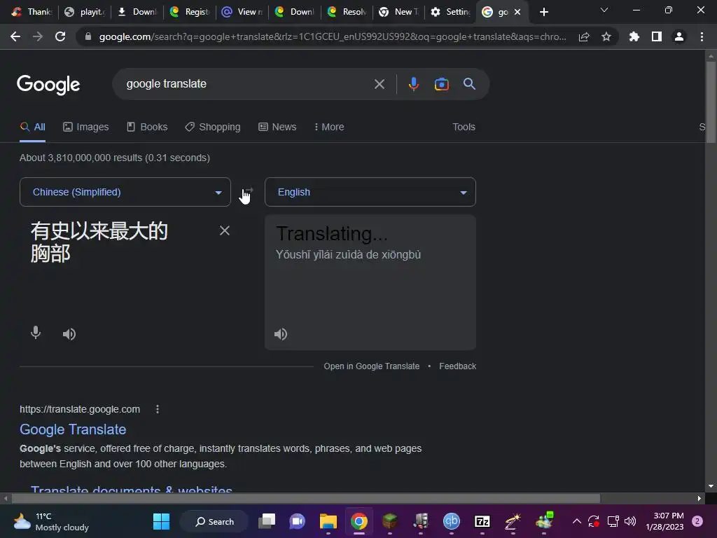Bookmark this page with star icon
717x538 pixels.
pos(606,36)
